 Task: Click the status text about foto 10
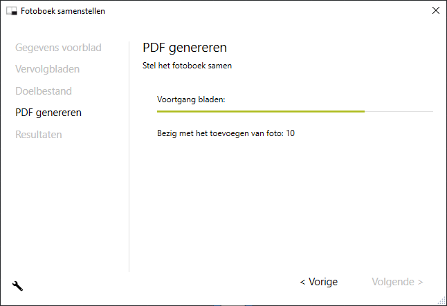click(x=226, y=133)
